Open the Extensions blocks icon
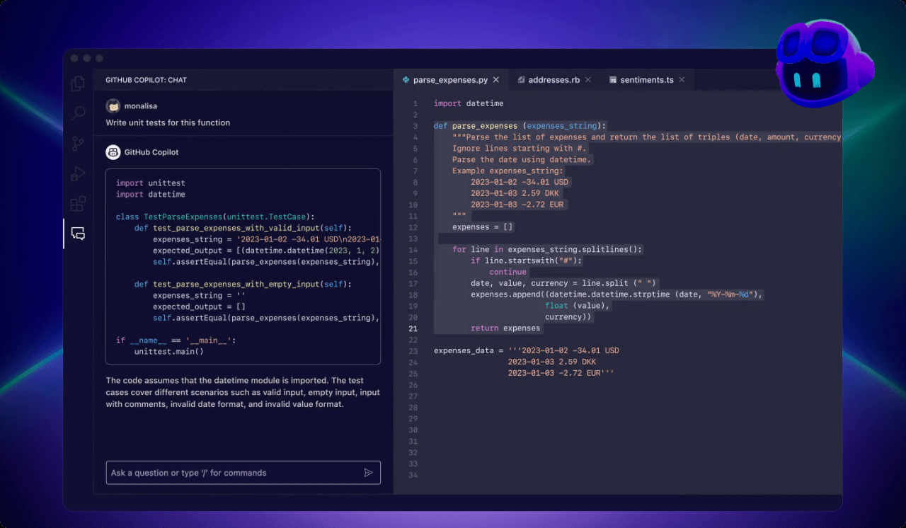 click(x=78, y=204)
